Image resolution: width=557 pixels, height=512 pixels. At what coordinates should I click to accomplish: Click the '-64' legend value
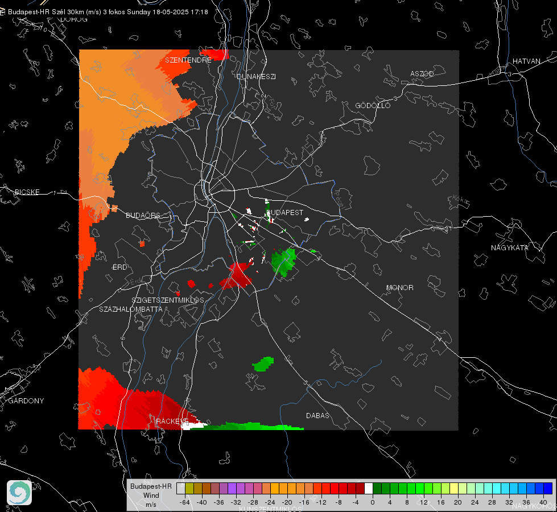185,502
